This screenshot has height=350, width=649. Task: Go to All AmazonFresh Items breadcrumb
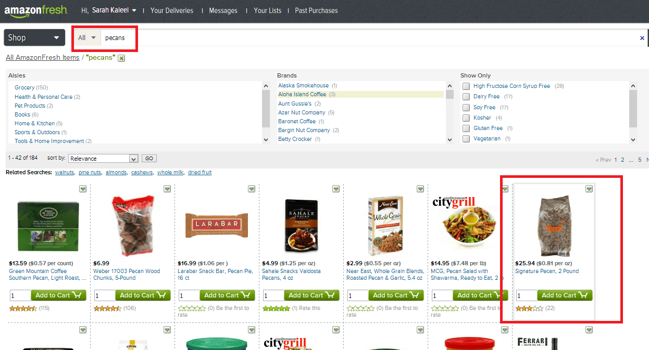(x=43, y=58)
